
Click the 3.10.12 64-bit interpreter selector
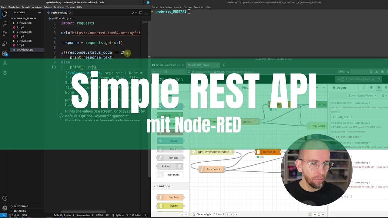pos(134,215)
